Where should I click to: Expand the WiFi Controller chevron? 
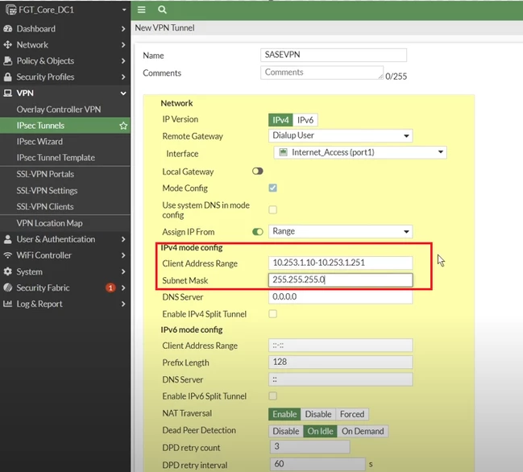[x=123, y=255]
